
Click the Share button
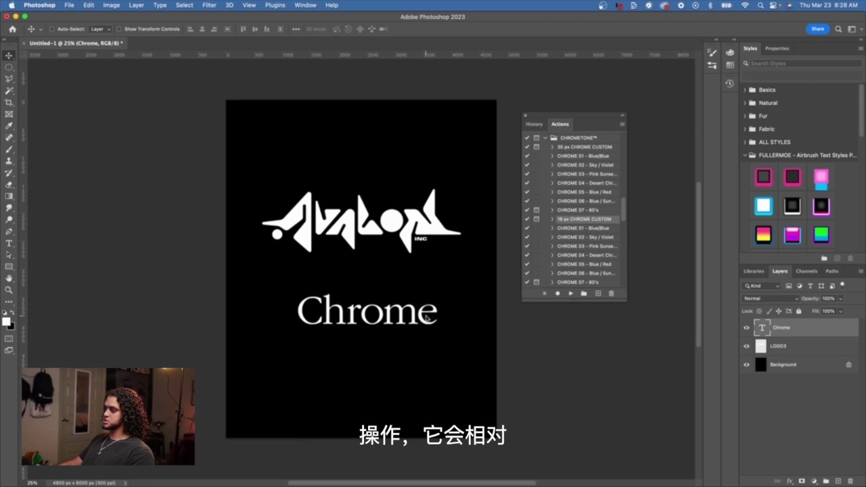(x=818, y=29)
